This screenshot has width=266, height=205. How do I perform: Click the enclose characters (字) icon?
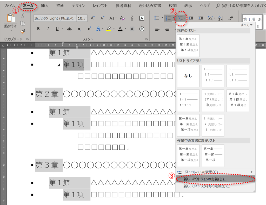pos(142,29)
